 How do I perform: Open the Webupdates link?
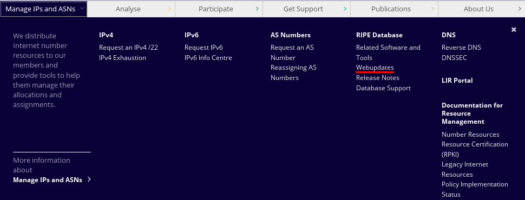375,68
